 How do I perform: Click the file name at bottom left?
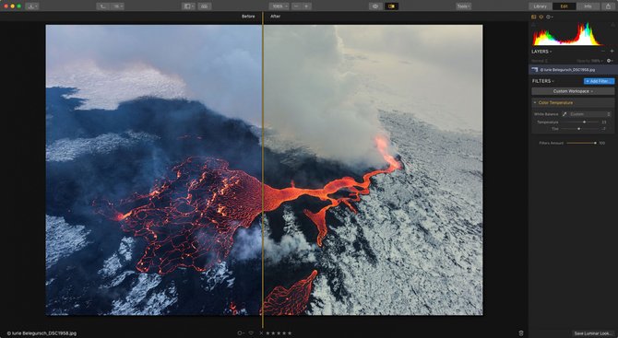pyautogui.click(x=42, y=333)
